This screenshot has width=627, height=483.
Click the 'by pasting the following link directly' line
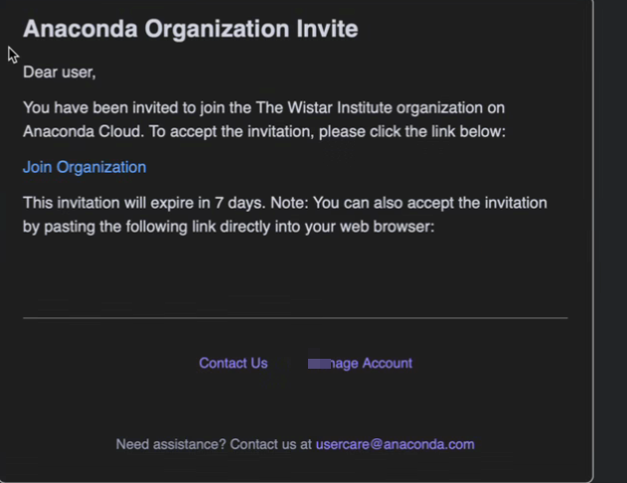coord(229,227)
